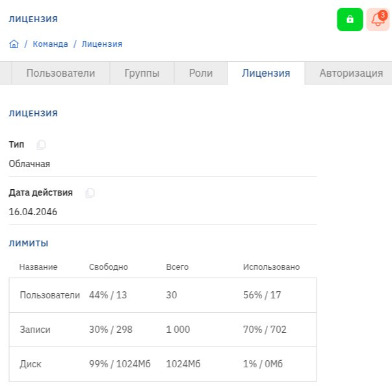Viewport: 392px width, 392px height.
Task: Switch to the Авторизация tab
Action: [350, 73]
